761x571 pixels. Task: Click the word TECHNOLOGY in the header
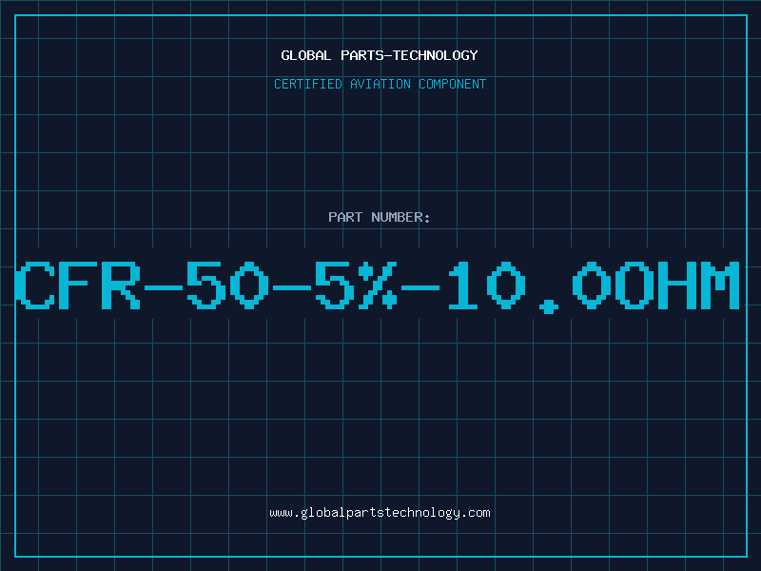[436, 55]
